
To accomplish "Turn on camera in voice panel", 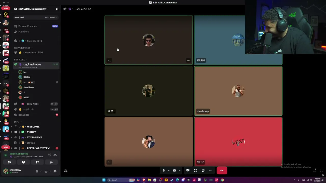I will point(9,162).
